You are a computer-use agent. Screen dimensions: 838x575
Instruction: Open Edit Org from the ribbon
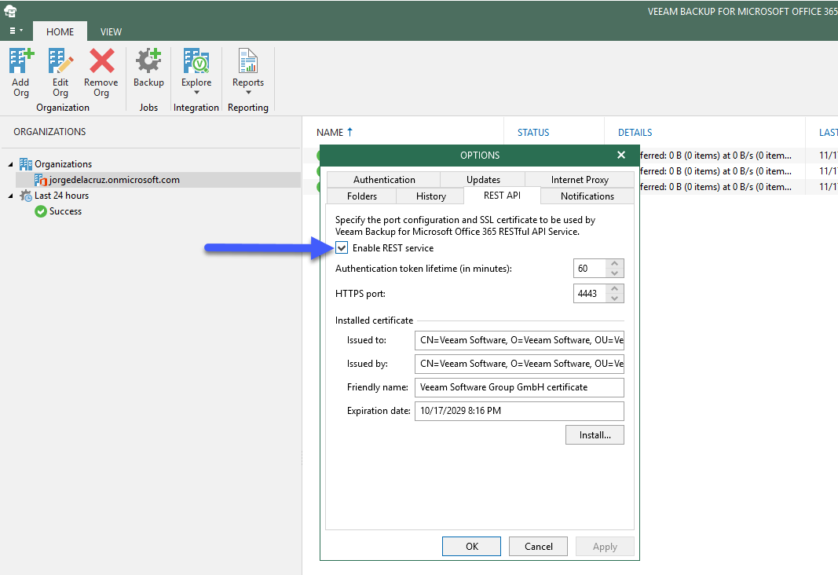point(60,60)
